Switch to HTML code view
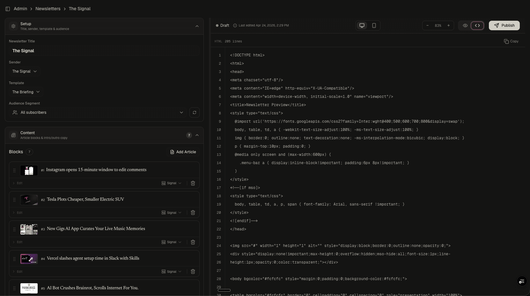The height and width of the screenshot is (296, 530). pyautogui.click(x=477, y=25)
